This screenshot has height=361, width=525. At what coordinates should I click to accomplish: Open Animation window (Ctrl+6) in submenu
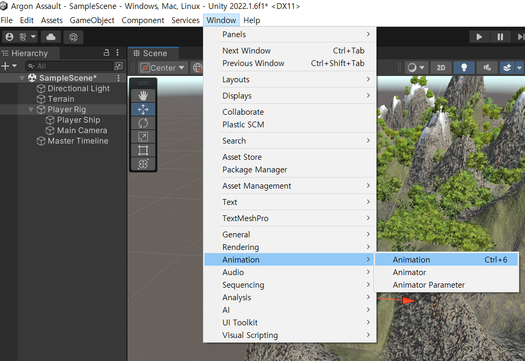tap(446, 260)
